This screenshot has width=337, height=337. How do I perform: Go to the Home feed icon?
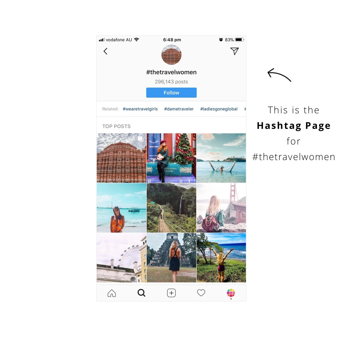coord(111,293)
